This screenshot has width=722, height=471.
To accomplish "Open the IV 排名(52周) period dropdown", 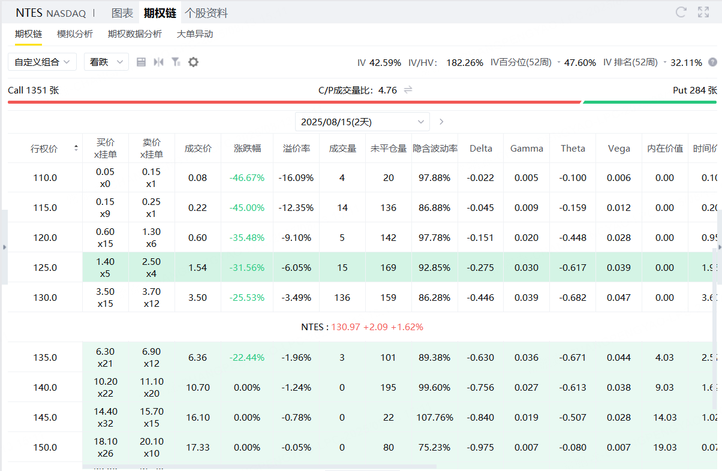I will point(665,62).
